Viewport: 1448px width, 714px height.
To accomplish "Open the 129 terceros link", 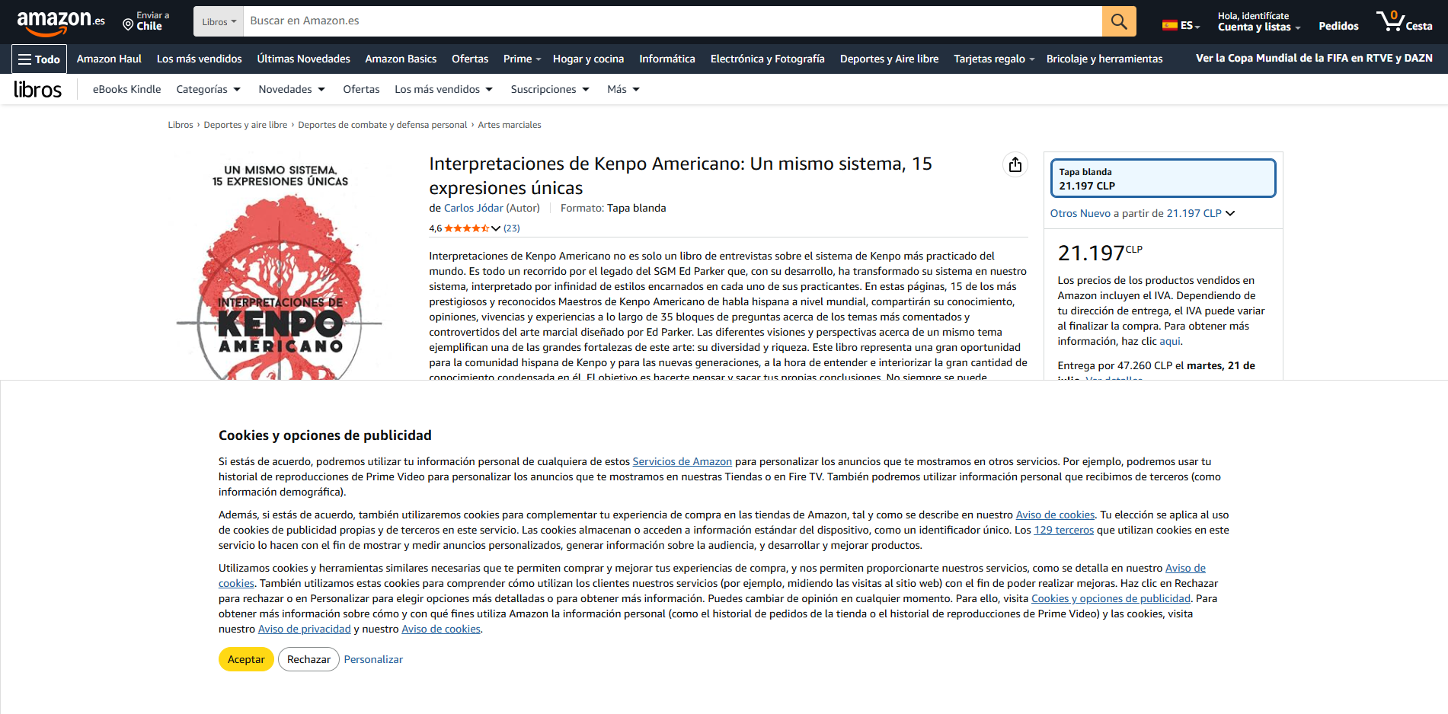I will point(1063,530).
